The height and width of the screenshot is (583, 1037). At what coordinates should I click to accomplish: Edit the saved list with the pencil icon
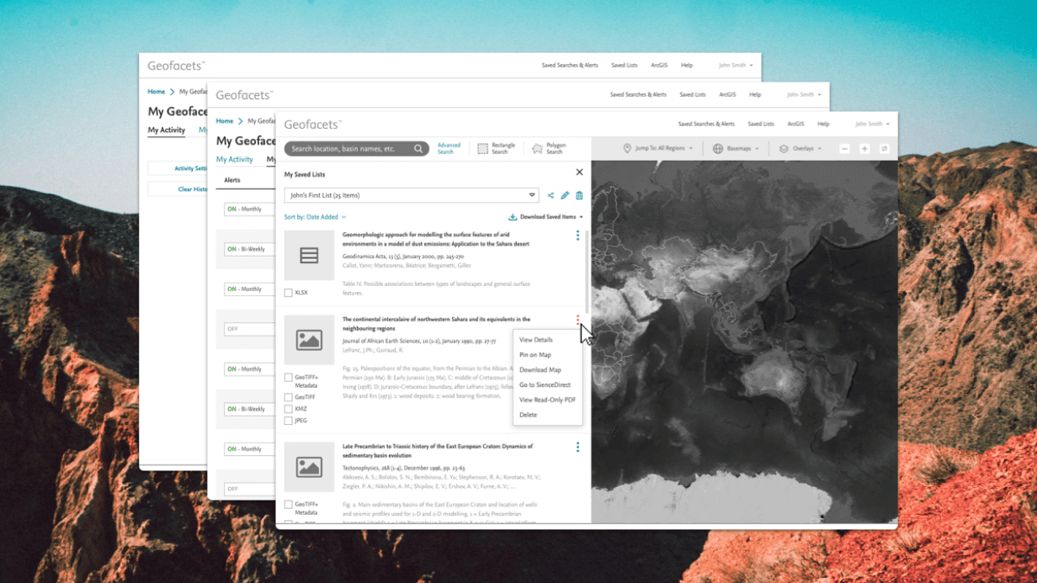[565, 195]
